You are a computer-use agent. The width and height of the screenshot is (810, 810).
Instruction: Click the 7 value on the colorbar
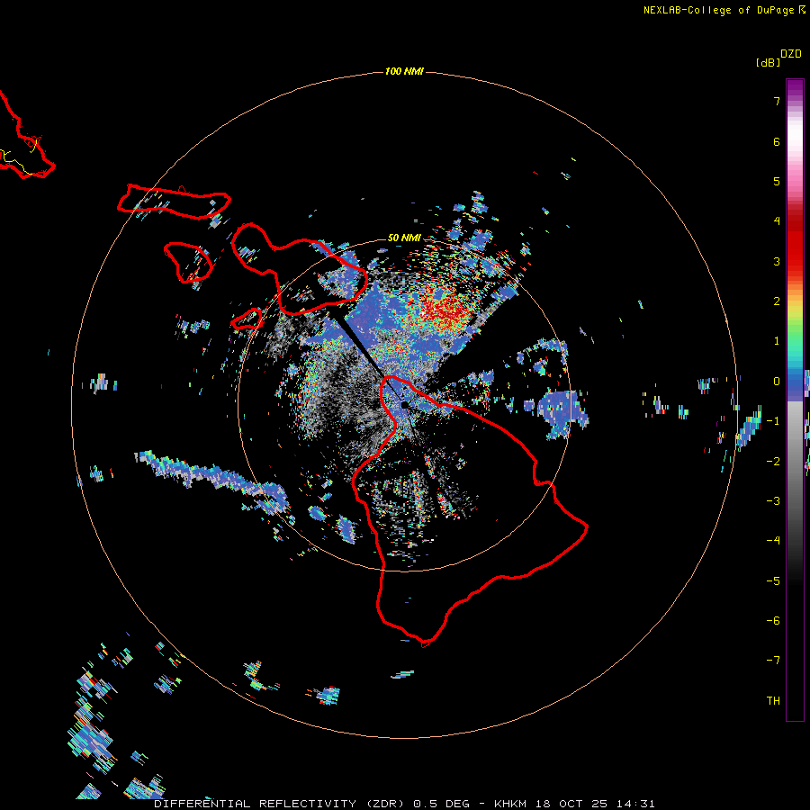pyautogui.click(x=777, y=101)
